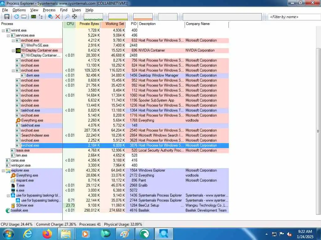Open Basilisk browser taskbar button
Image resolution: width=321 pixels, height=240 pixels.
point(144,234)
